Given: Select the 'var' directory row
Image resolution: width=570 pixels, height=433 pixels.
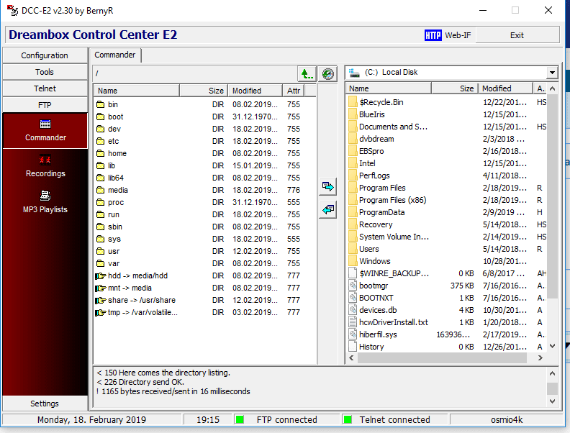Looking at the screenshot, I should tap(205, 263).
